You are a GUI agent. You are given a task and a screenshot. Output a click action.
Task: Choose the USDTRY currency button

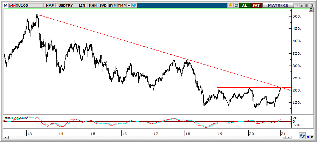(66, 6)
